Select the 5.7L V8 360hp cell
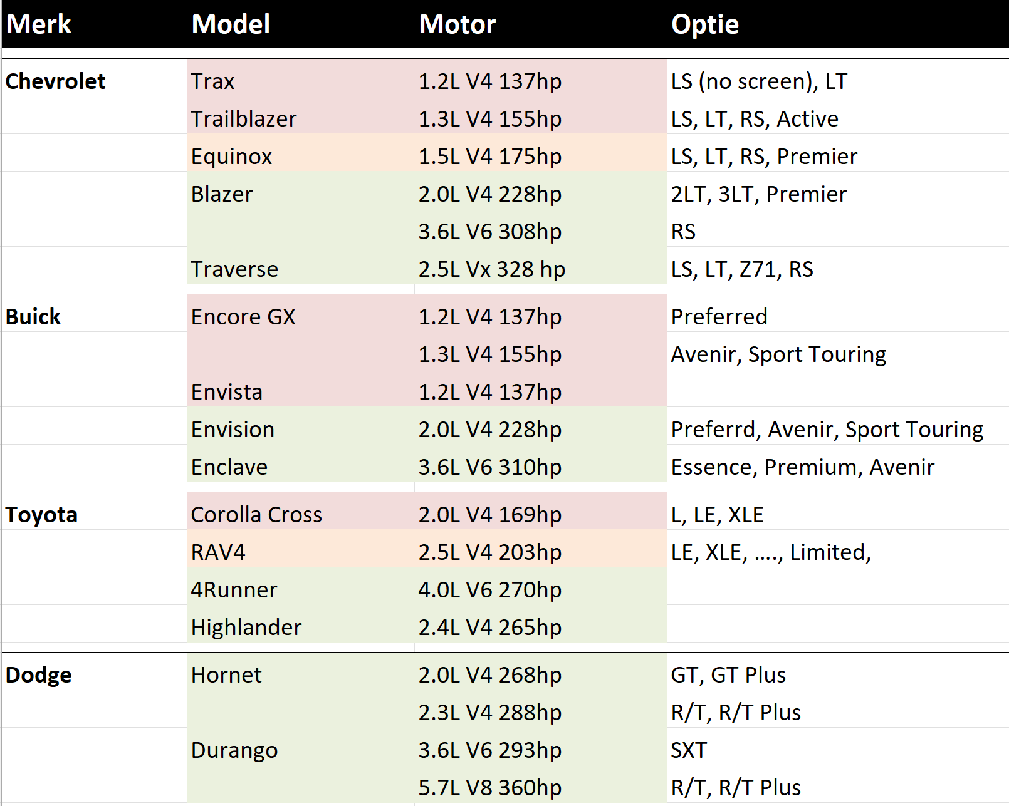Viewport: 1009px width, 806px height. point(490,788)
